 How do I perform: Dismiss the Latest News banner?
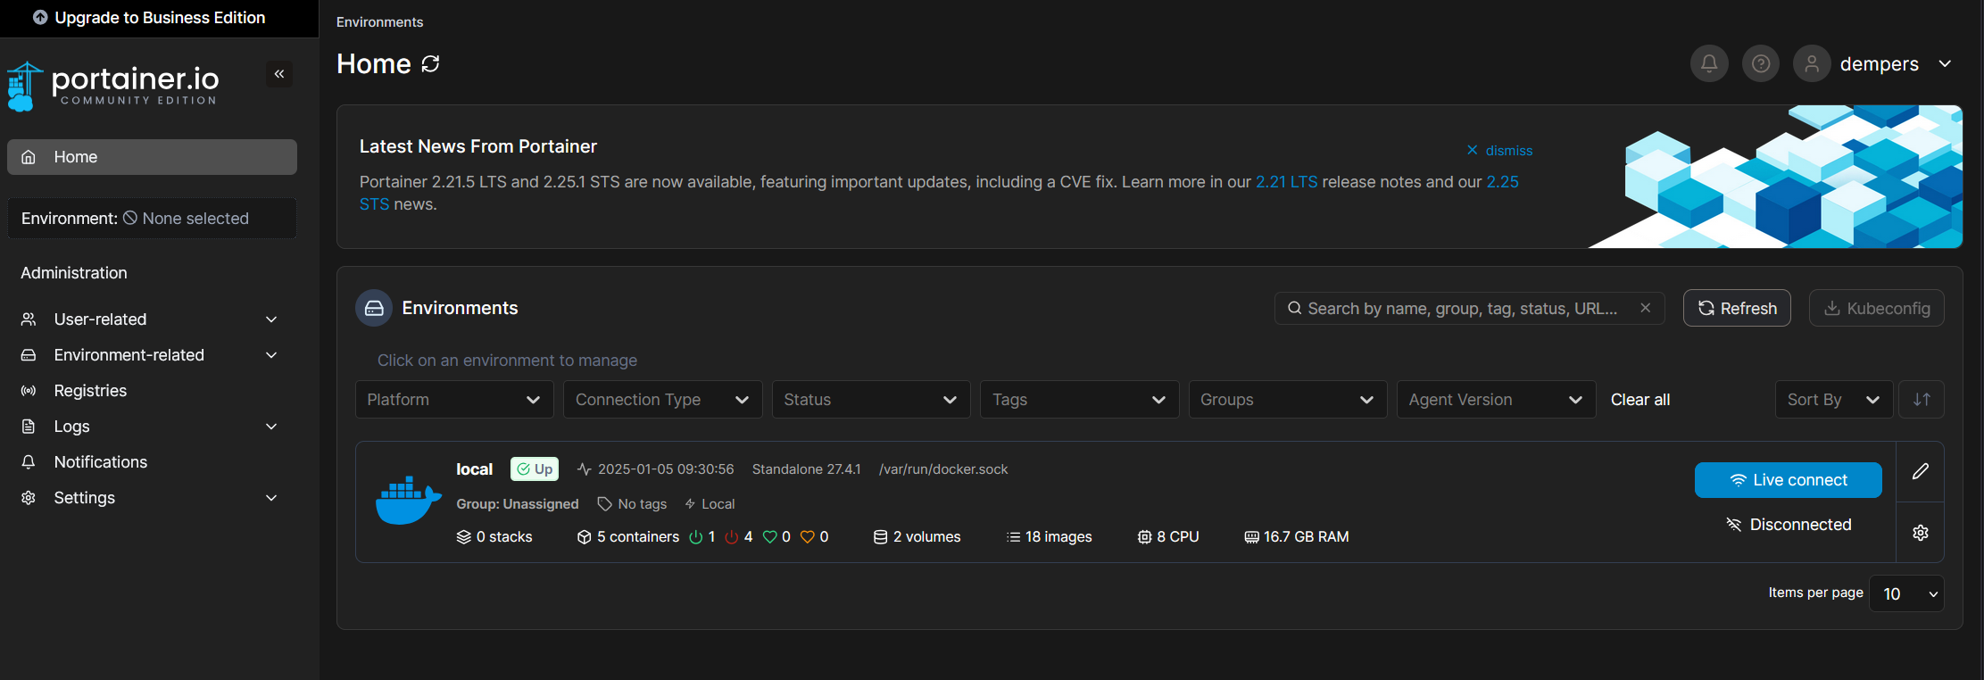pyautogui.click(x=1499, y=150)
